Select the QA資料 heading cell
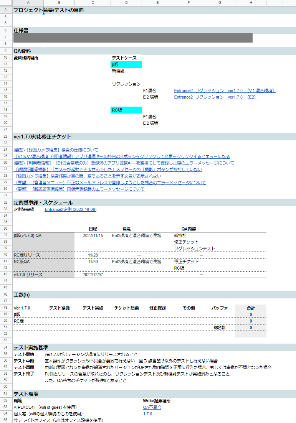296x423 pixels. pyautogui.click(x=22, y=51)
